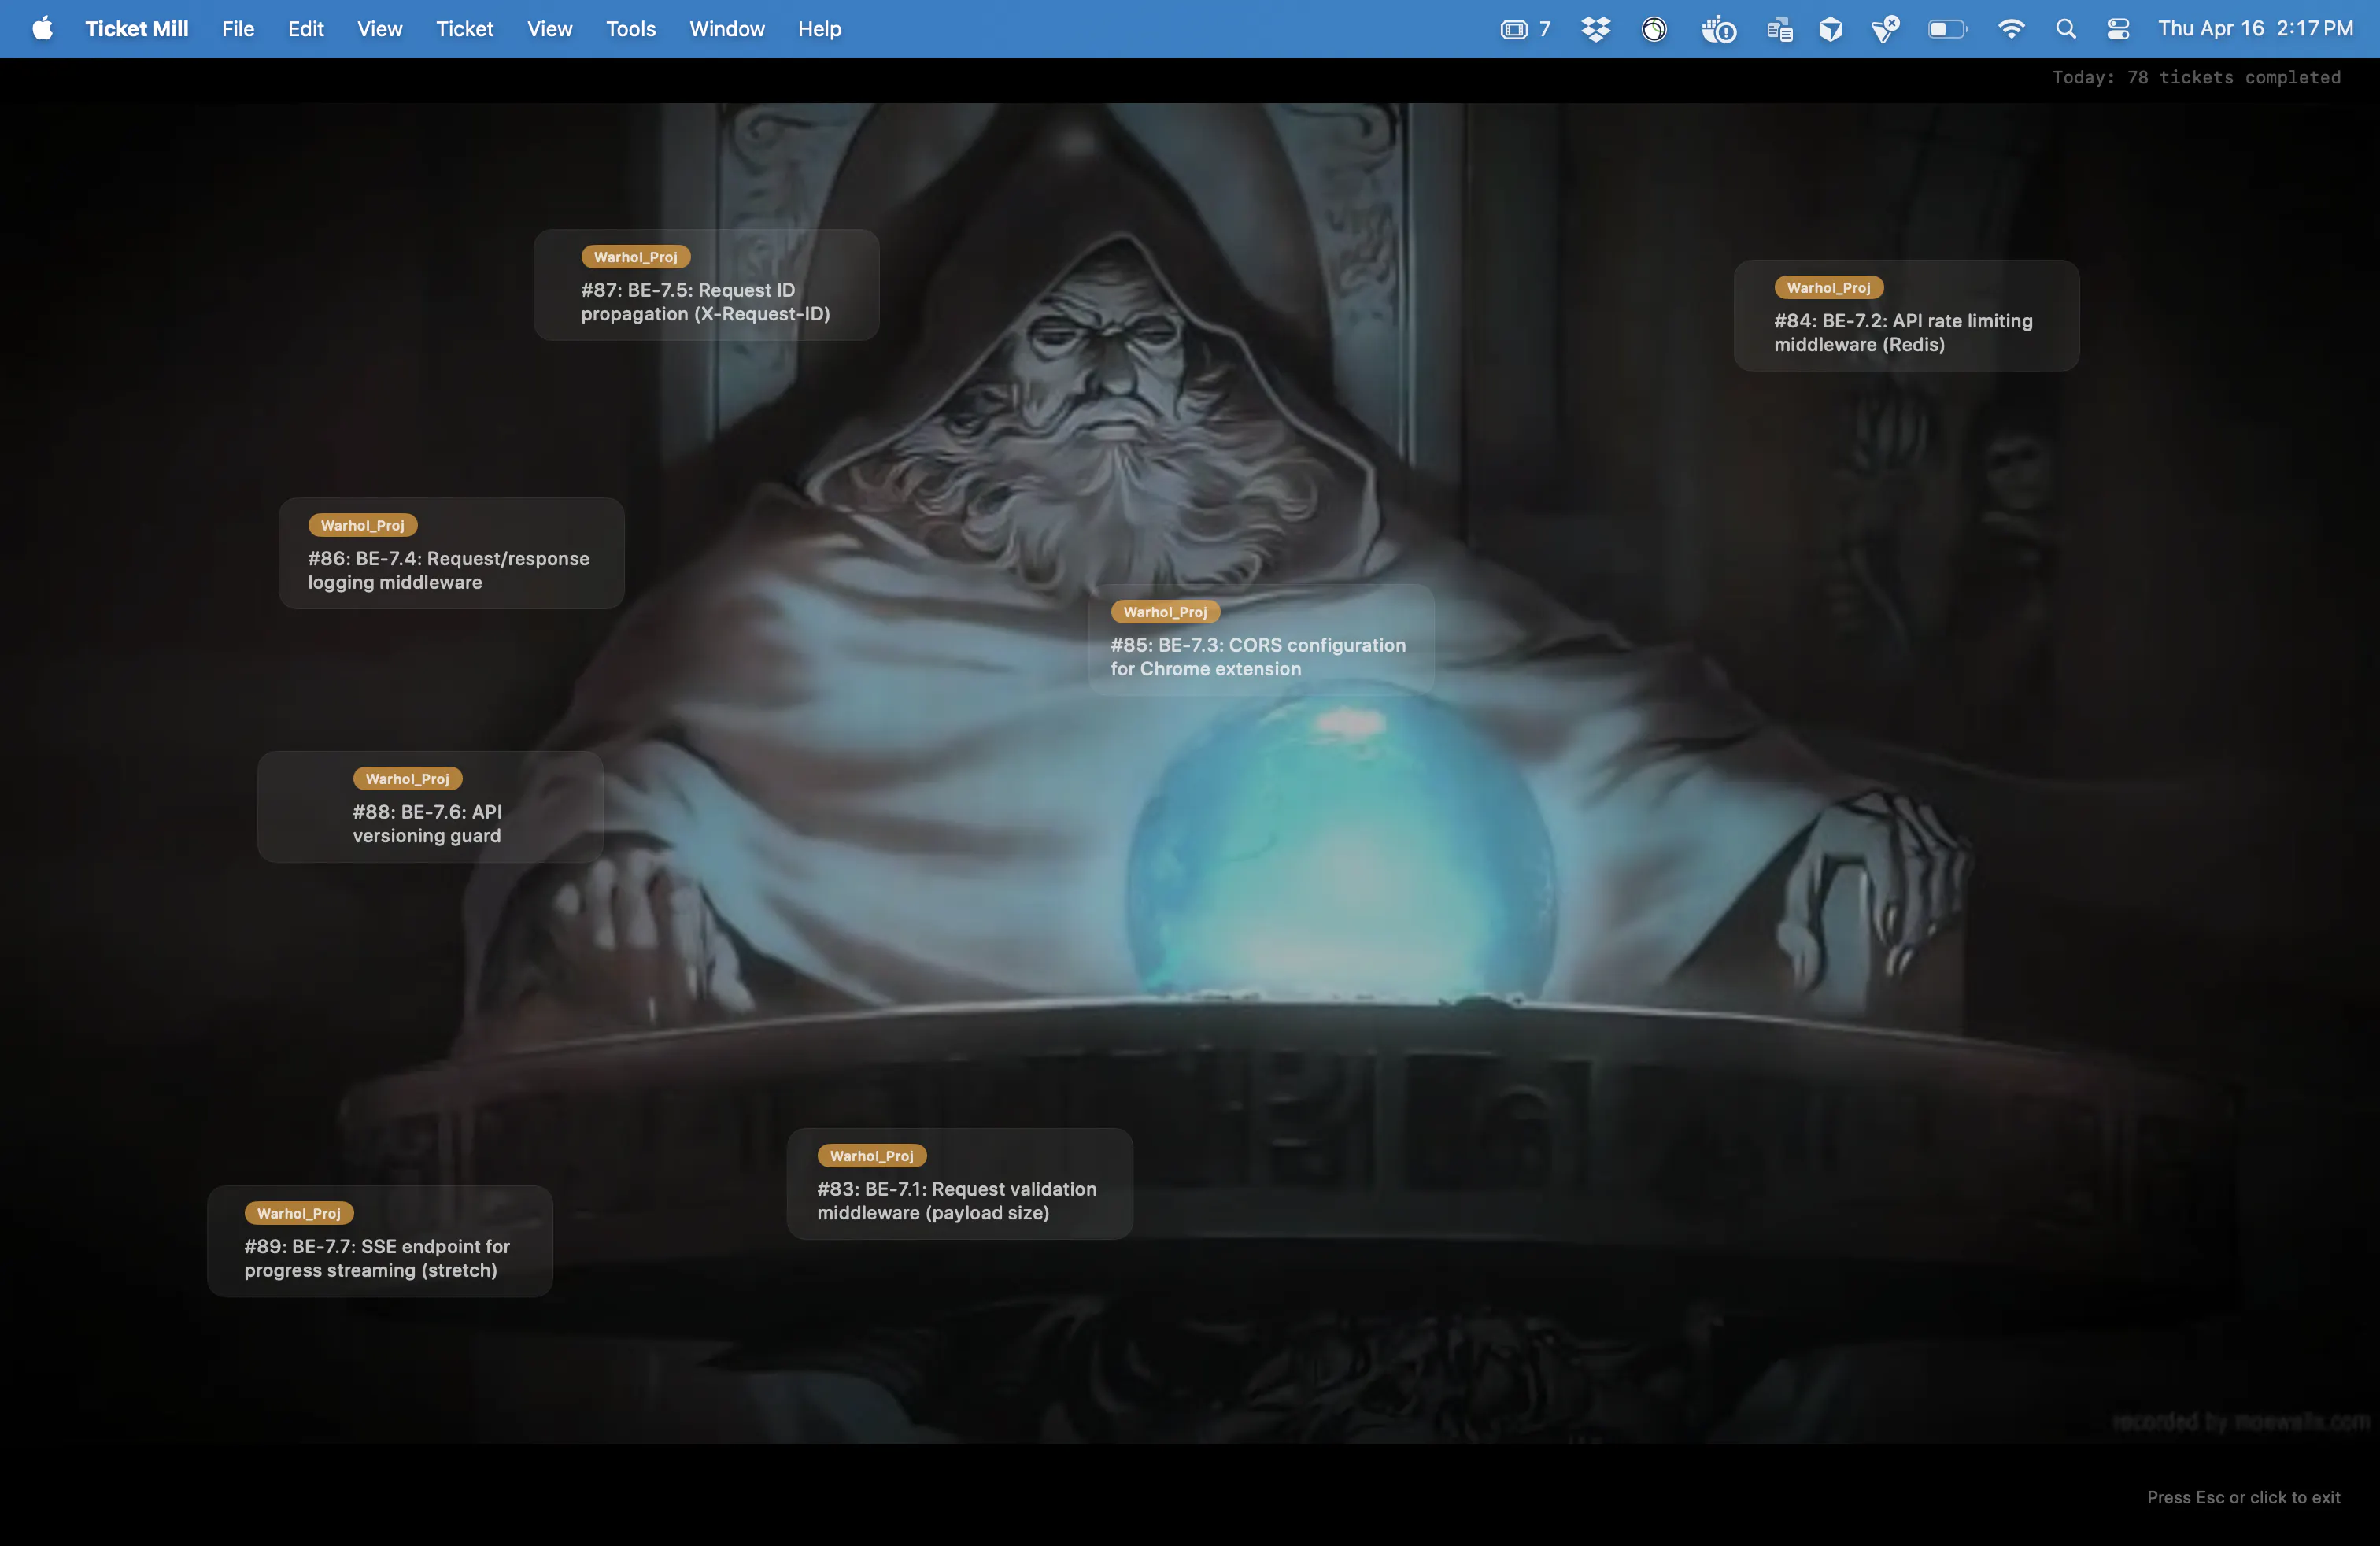Image resolution: width=2380 pixels, height=1546 pixels.
Task: Open ticket #86 Request/response logging middleware
Action: [451, 553]
